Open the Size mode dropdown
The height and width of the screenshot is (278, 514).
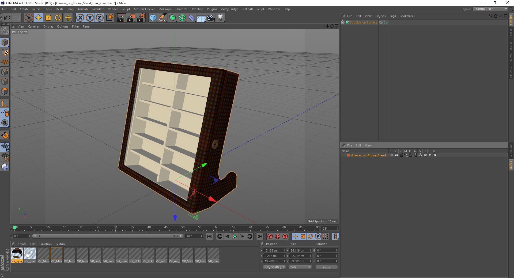[300, 267]
